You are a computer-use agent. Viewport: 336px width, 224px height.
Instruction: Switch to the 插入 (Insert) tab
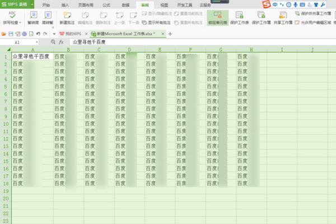click(65, 5)
